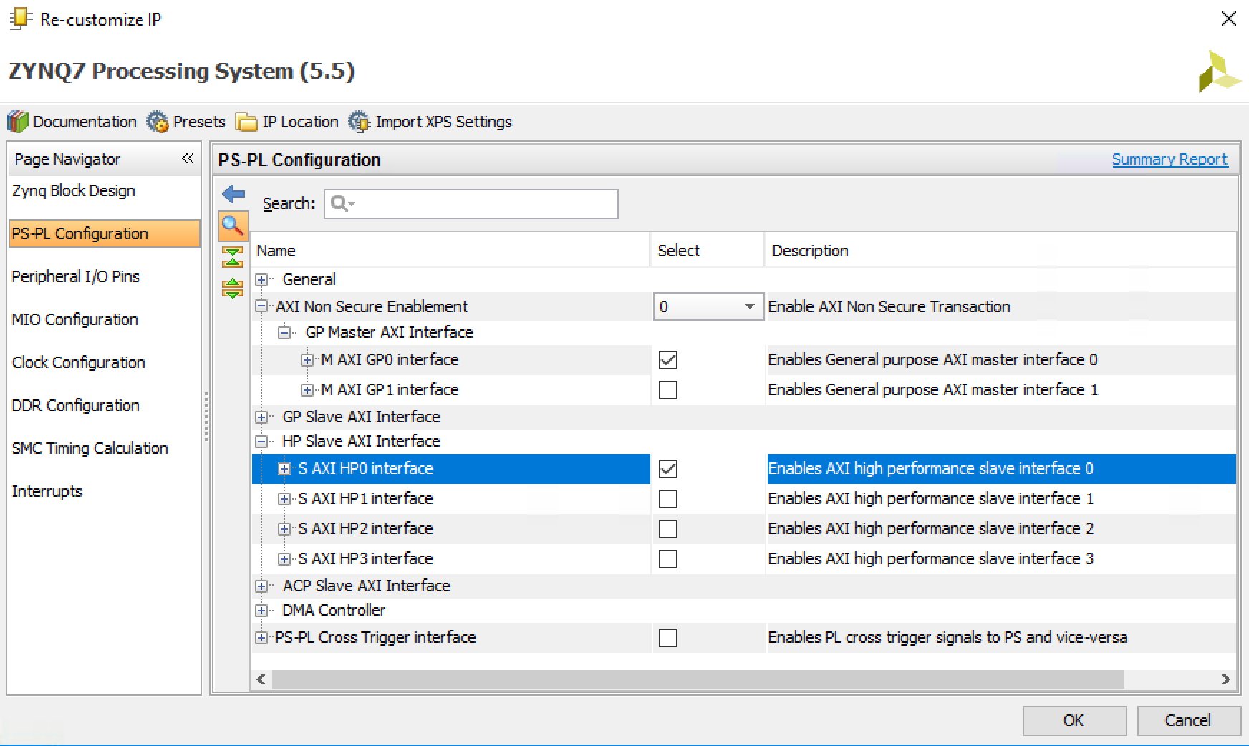Click the Import XPS Settings label
The width and height of the screenshot is (1249, 746).
[x=443, y=122]
